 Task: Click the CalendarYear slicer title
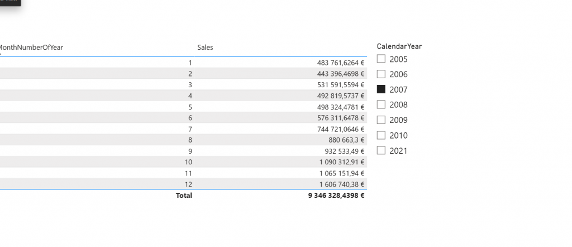pos(399,46)
